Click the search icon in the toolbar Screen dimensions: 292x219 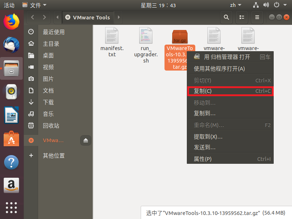[226, 17]
